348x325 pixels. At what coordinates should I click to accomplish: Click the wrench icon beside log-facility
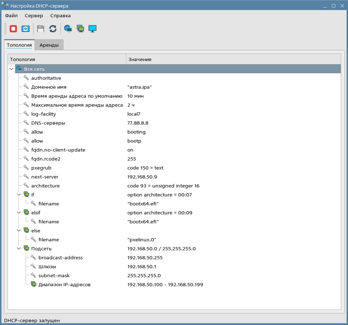[x=26, y=113]
